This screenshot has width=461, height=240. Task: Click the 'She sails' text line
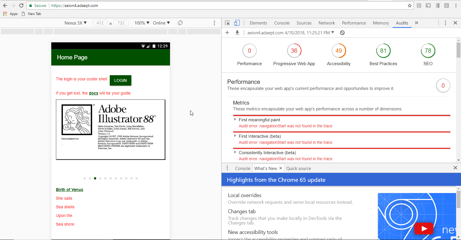pos(64,198)
